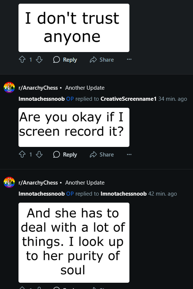The height and width of the screenshot is (289, 193).
Task: Upvote the "I don't trust anyone" comment
Action: click(x=22, y=59)
